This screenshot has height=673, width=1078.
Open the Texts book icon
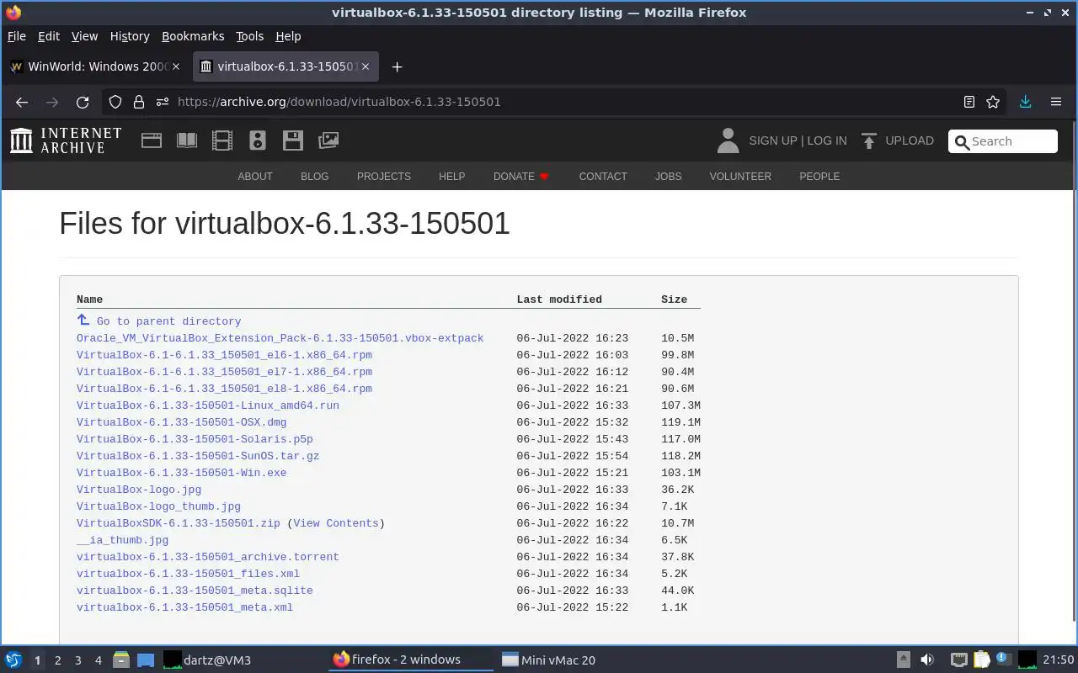coord(187,140)
